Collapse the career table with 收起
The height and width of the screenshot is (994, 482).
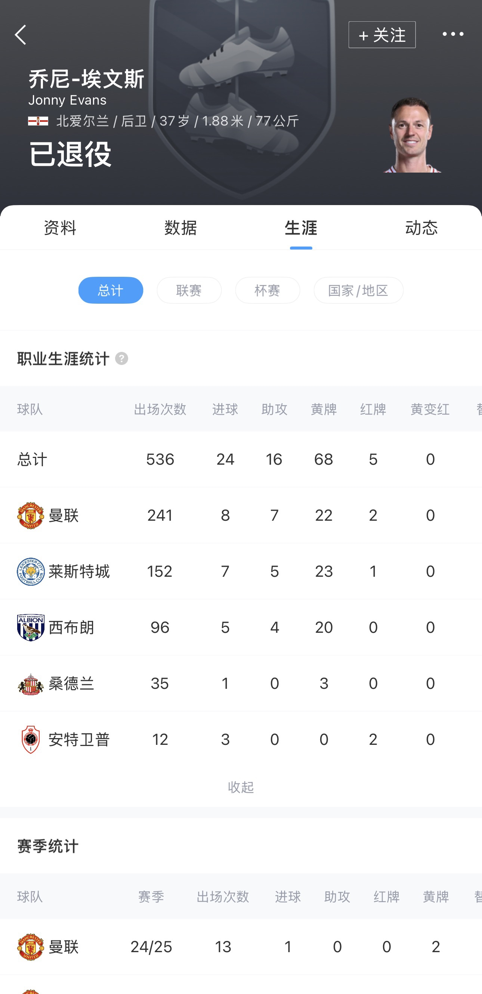point(241,787)
